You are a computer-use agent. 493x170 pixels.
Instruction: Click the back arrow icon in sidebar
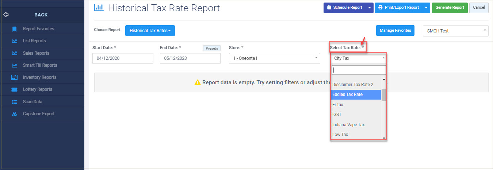5,15
